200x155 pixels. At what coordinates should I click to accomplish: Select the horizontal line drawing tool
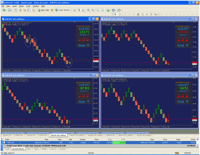[129, 14]
